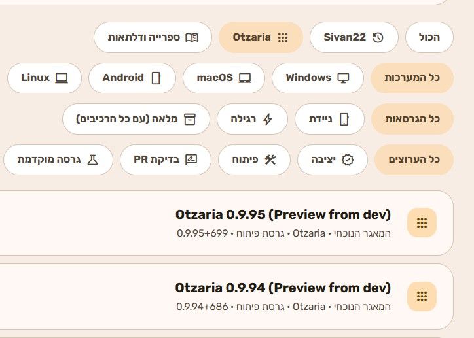474x338 pixels.
Task: Click the 0.9.94+686 release details line
Action: 283,307
